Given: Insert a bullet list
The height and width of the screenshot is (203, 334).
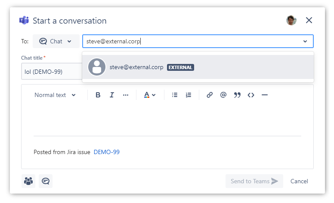Looking at the screenshot, I should (175, 95).
